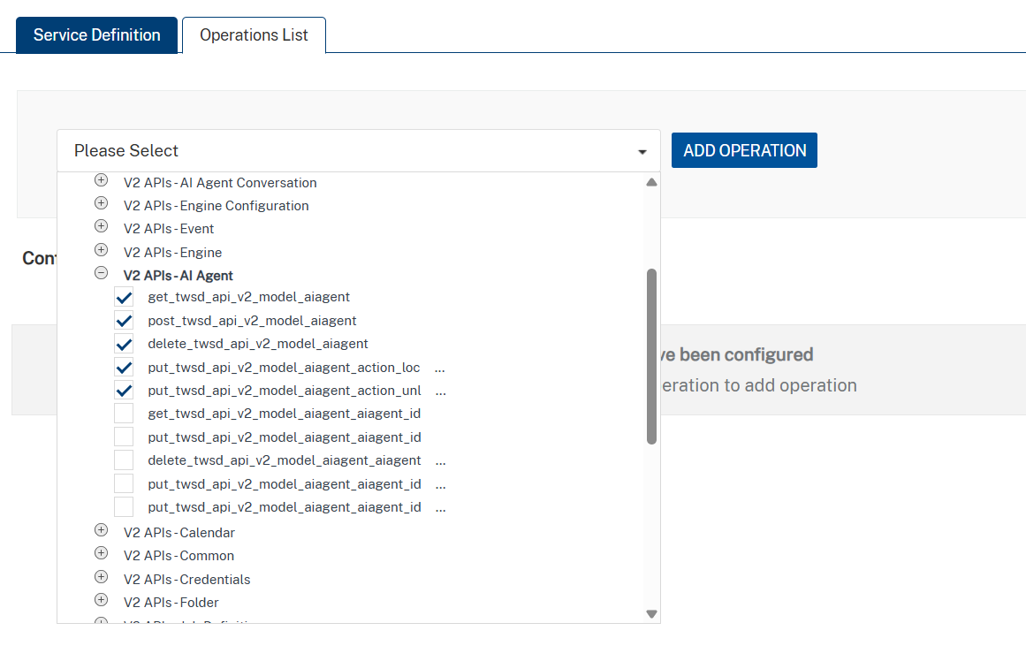Click plus icon beside V2 APIs - Calendar
The height and width of the screenshot is (661, 1026).
pos(101,530)
